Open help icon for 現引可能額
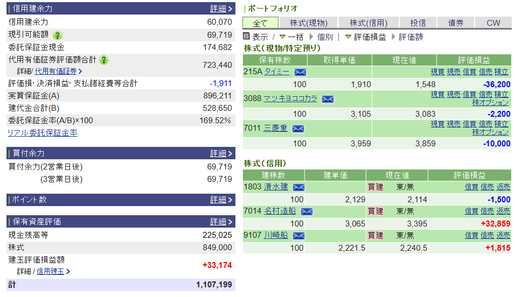This screenshot has height=297, width=515. [58, 35]
